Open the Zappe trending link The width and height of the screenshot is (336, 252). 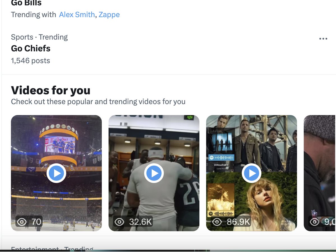pos(109,15)
